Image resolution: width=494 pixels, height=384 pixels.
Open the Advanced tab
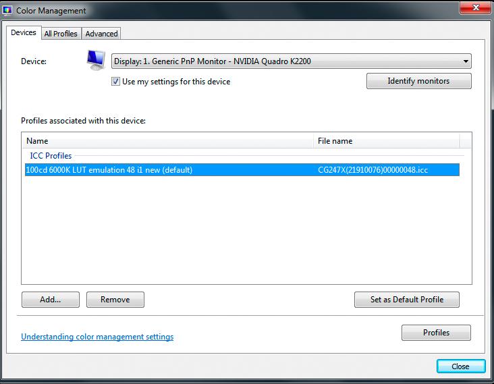[x=101, y=33]
